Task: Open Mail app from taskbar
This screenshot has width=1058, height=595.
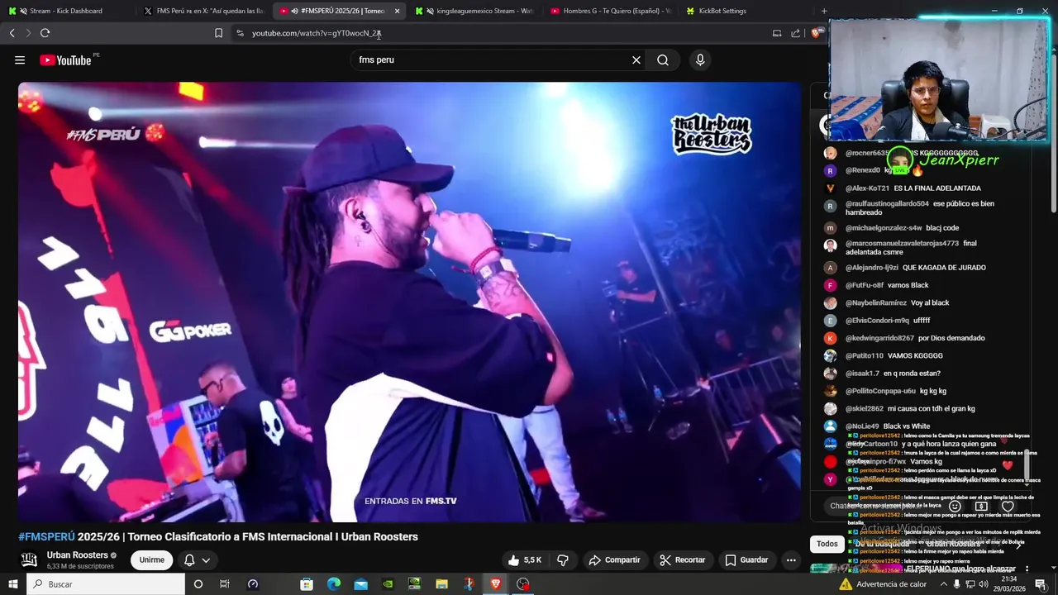Action: 361,584
